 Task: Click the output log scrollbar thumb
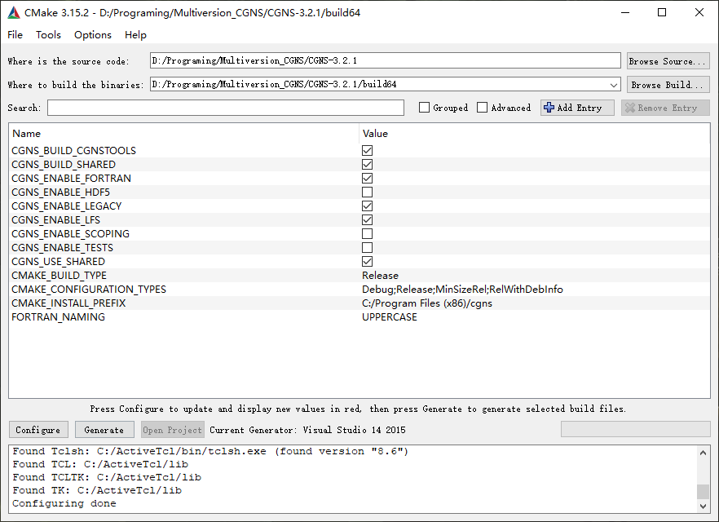703,491
